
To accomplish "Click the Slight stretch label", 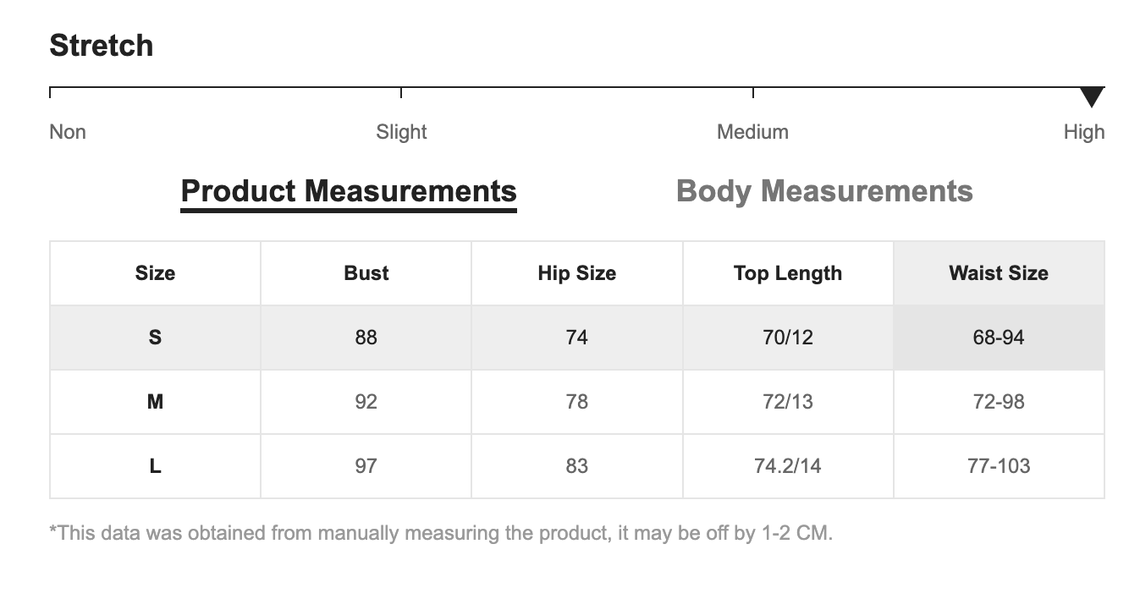I will tap(401, 132).
